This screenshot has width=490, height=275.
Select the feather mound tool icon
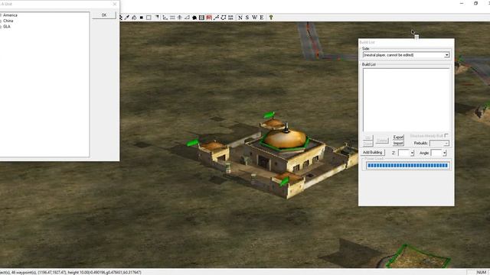click(x=134, y=18)
